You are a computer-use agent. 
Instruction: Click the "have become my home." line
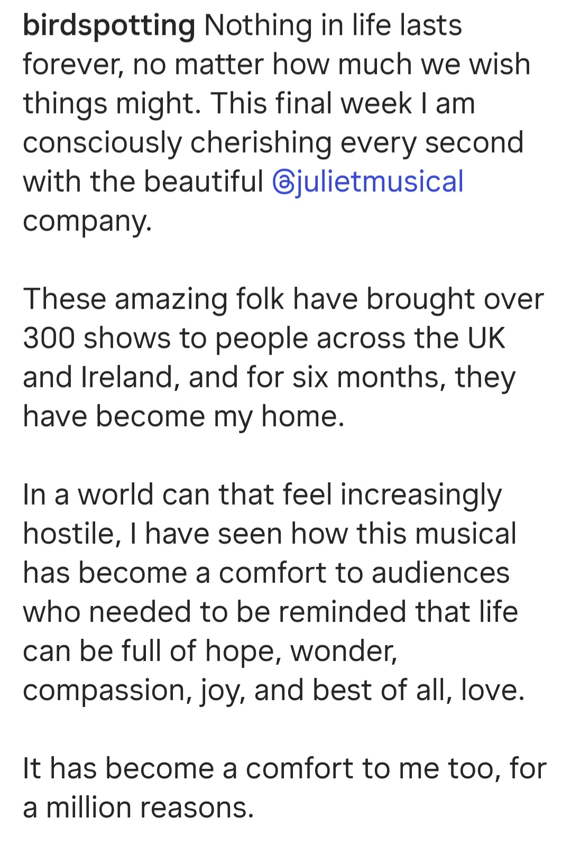pyautogui.click(x=183, y=417)
